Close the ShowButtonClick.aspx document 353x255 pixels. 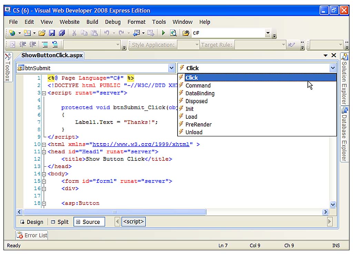click(334, 56)
